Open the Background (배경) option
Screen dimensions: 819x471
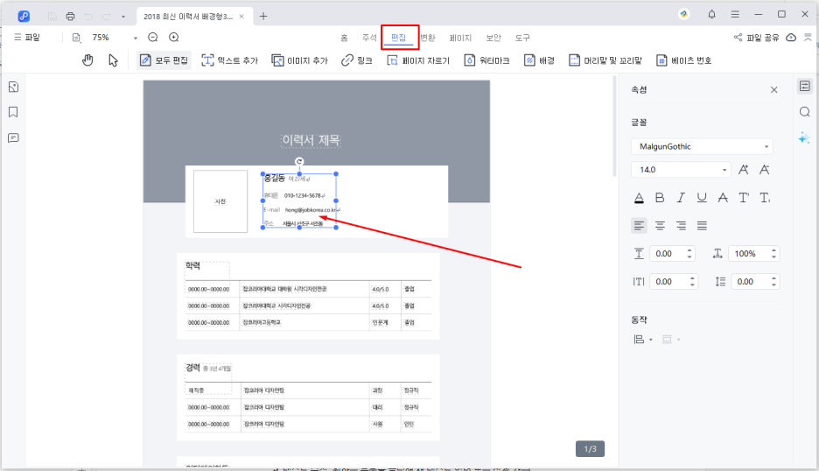pos(539,60)
